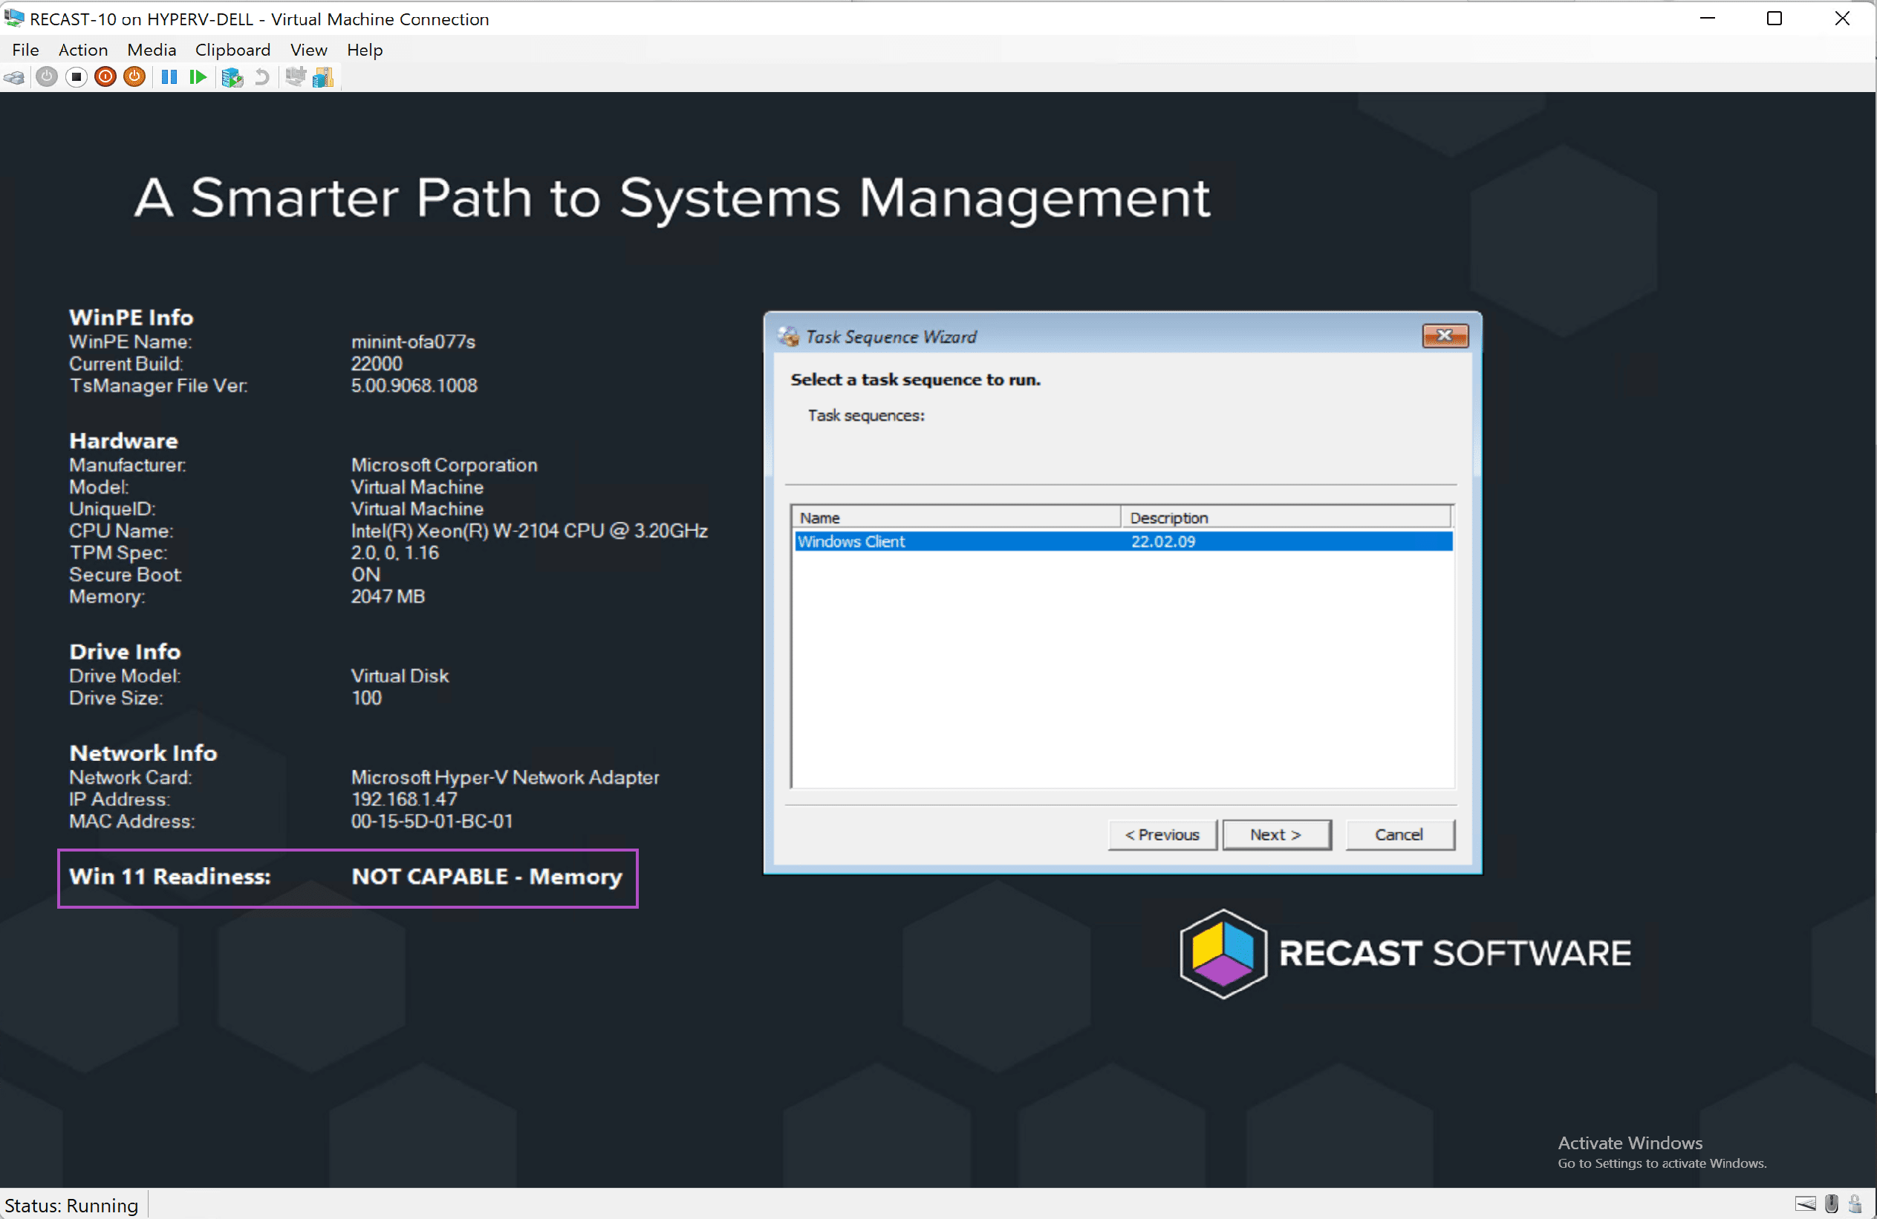
Task: Click the Ctrl+Alt+Delete toolbar icon
Action: tap(14, 77)
